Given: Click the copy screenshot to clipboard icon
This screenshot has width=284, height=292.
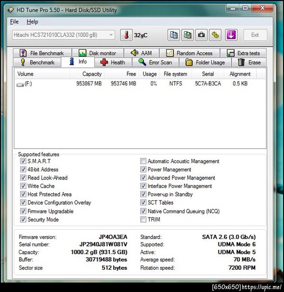Looking at the screenshot, I should click(x=187, y=35).
